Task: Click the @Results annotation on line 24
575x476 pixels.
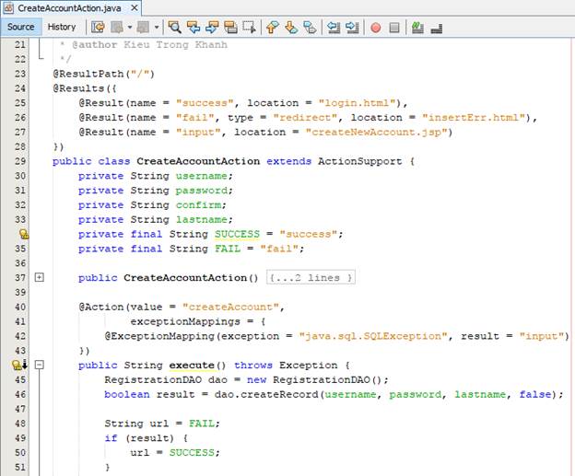Action: coord(78,88)
